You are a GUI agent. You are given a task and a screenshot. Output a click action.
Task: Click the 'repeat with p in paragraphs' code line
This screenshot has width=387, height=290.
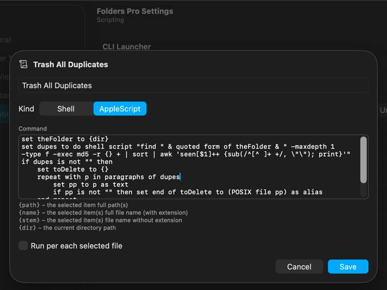[109, 177]
